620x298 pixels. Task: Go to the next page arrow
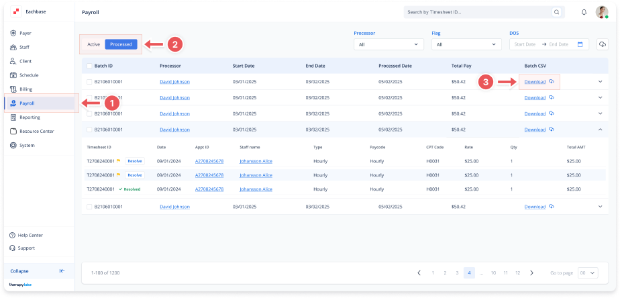coord(531,272)
